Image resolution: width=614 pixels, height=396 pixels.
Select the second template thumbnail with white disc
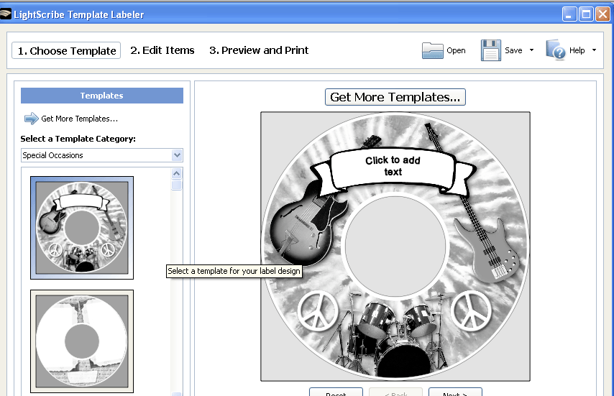pyautogui.click(x=82, y=341)
